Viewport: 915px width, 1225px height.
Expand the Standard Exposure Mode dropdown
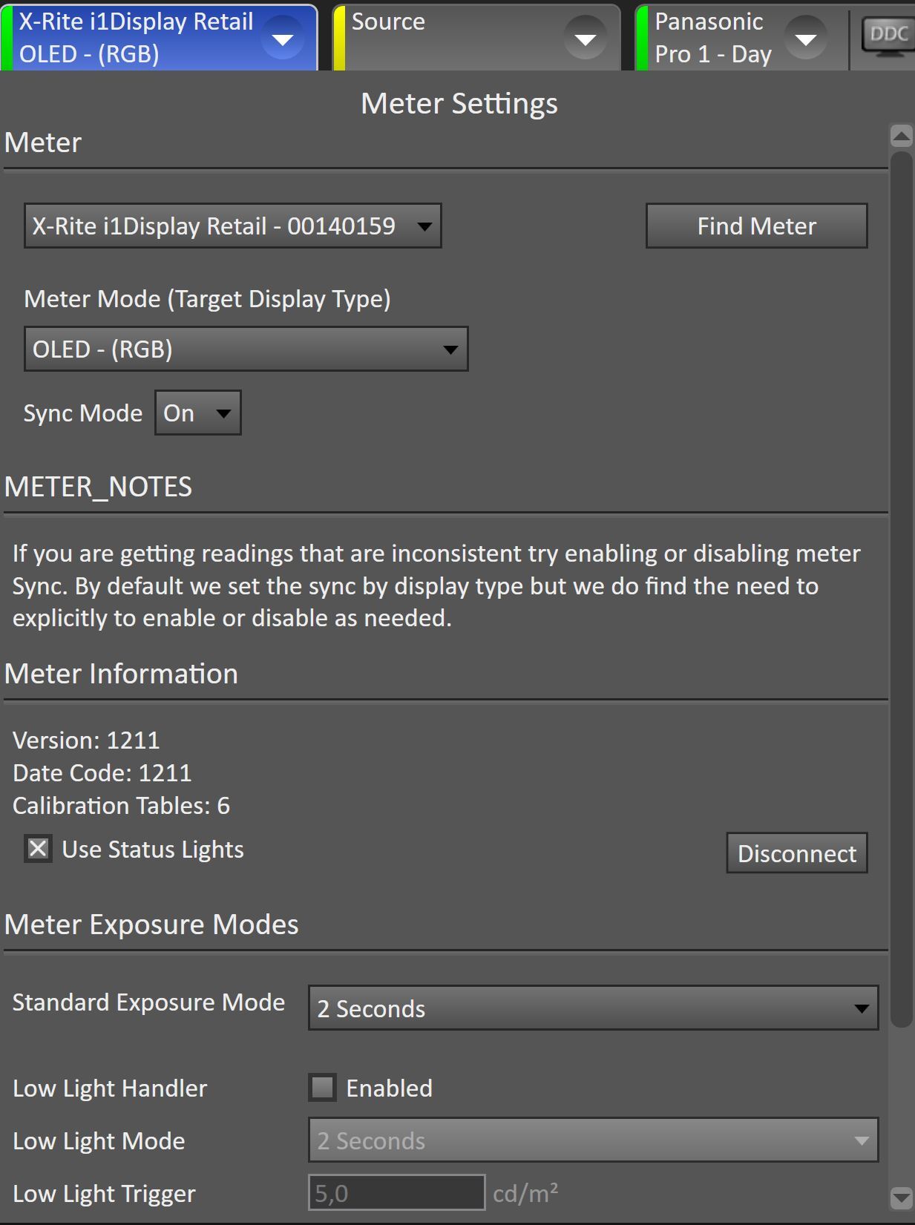pyautogui.click(x=593, y=1008)
